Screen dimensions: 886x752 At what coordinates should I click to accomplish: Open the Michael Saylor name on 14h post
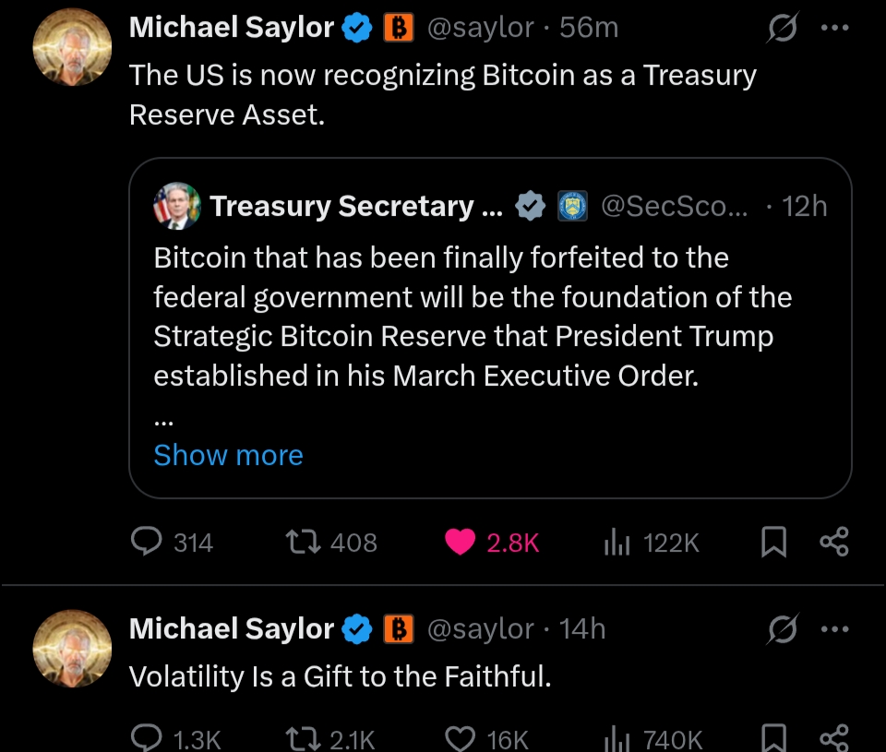tap(231, 629)
